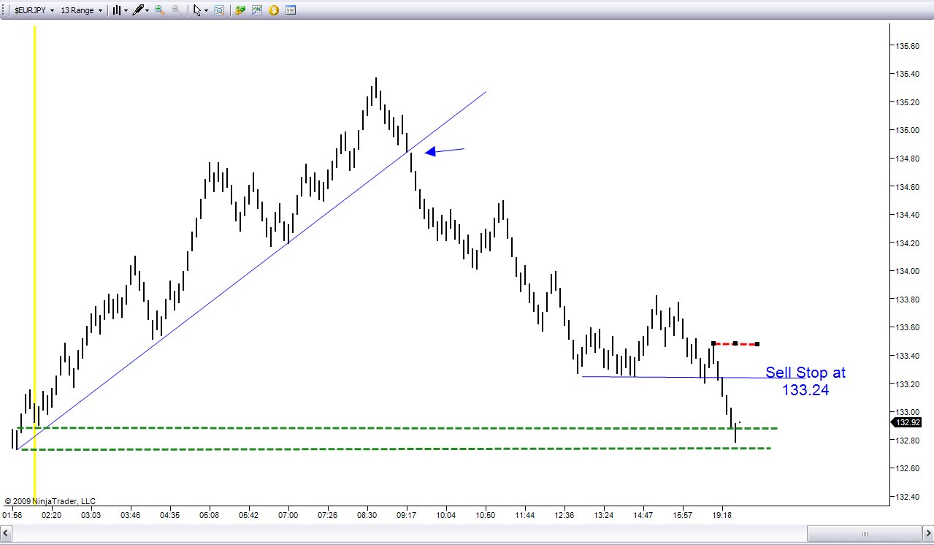Select the cursor pointer tool
934x545 pixels.
[197, 10]
